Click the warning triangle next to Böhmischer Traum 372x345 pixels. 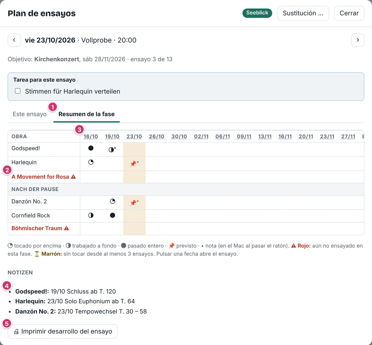tap(66, 228)
